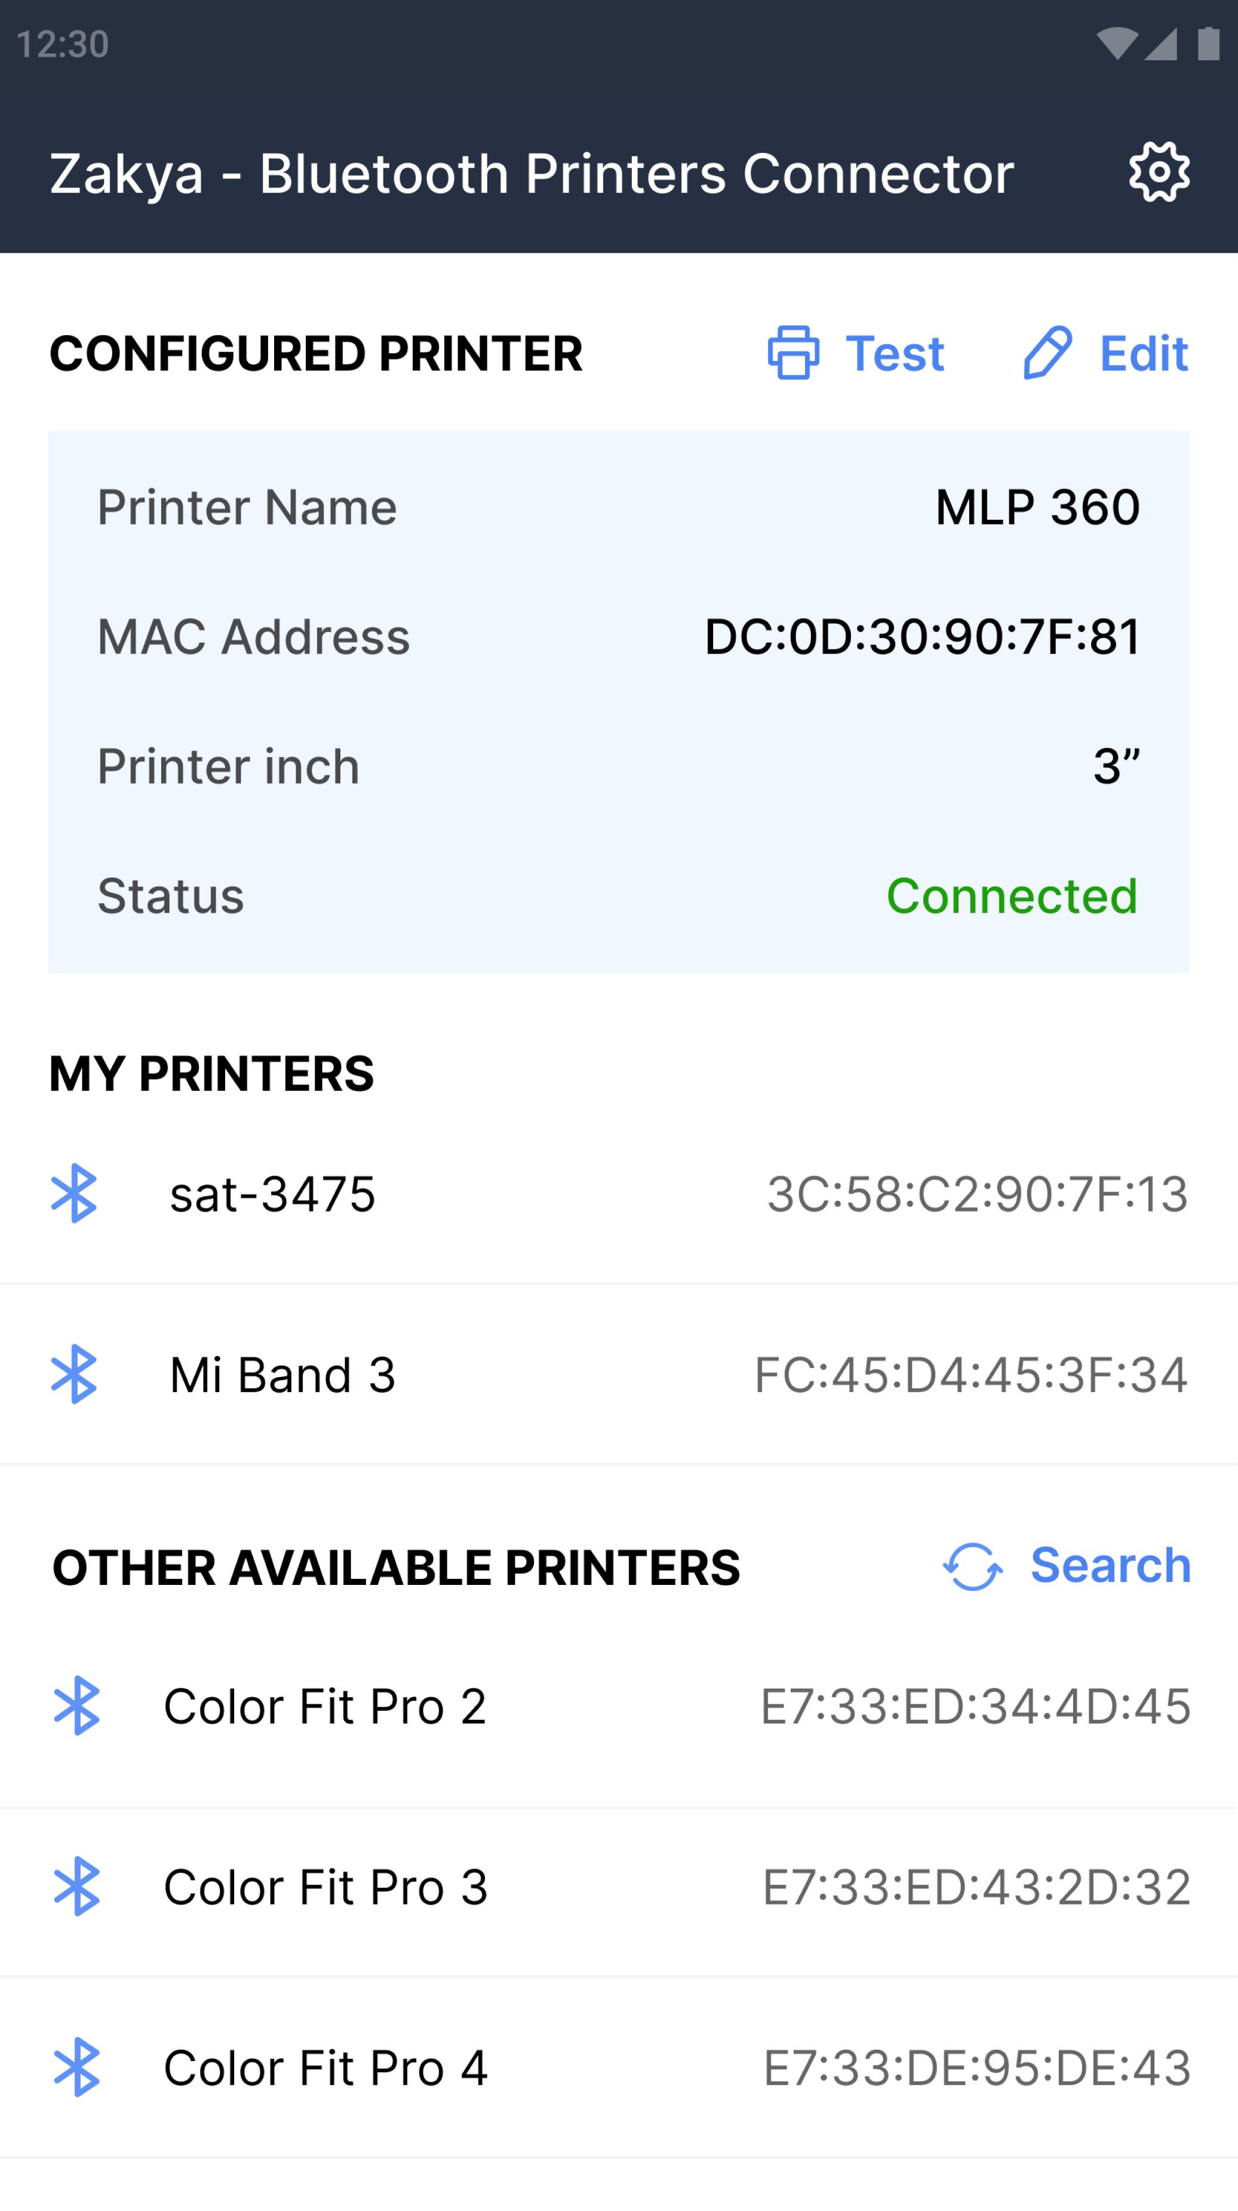1238x2211 pixels.
Task: Click the Bluetooth icon for Color Fit Pro 2
Action: [76, 1706]
